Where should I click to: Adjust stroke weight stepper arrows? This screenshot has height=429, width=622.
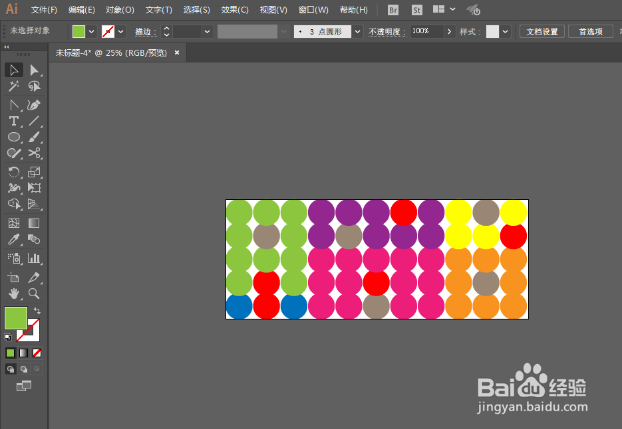tap(166, 31)
